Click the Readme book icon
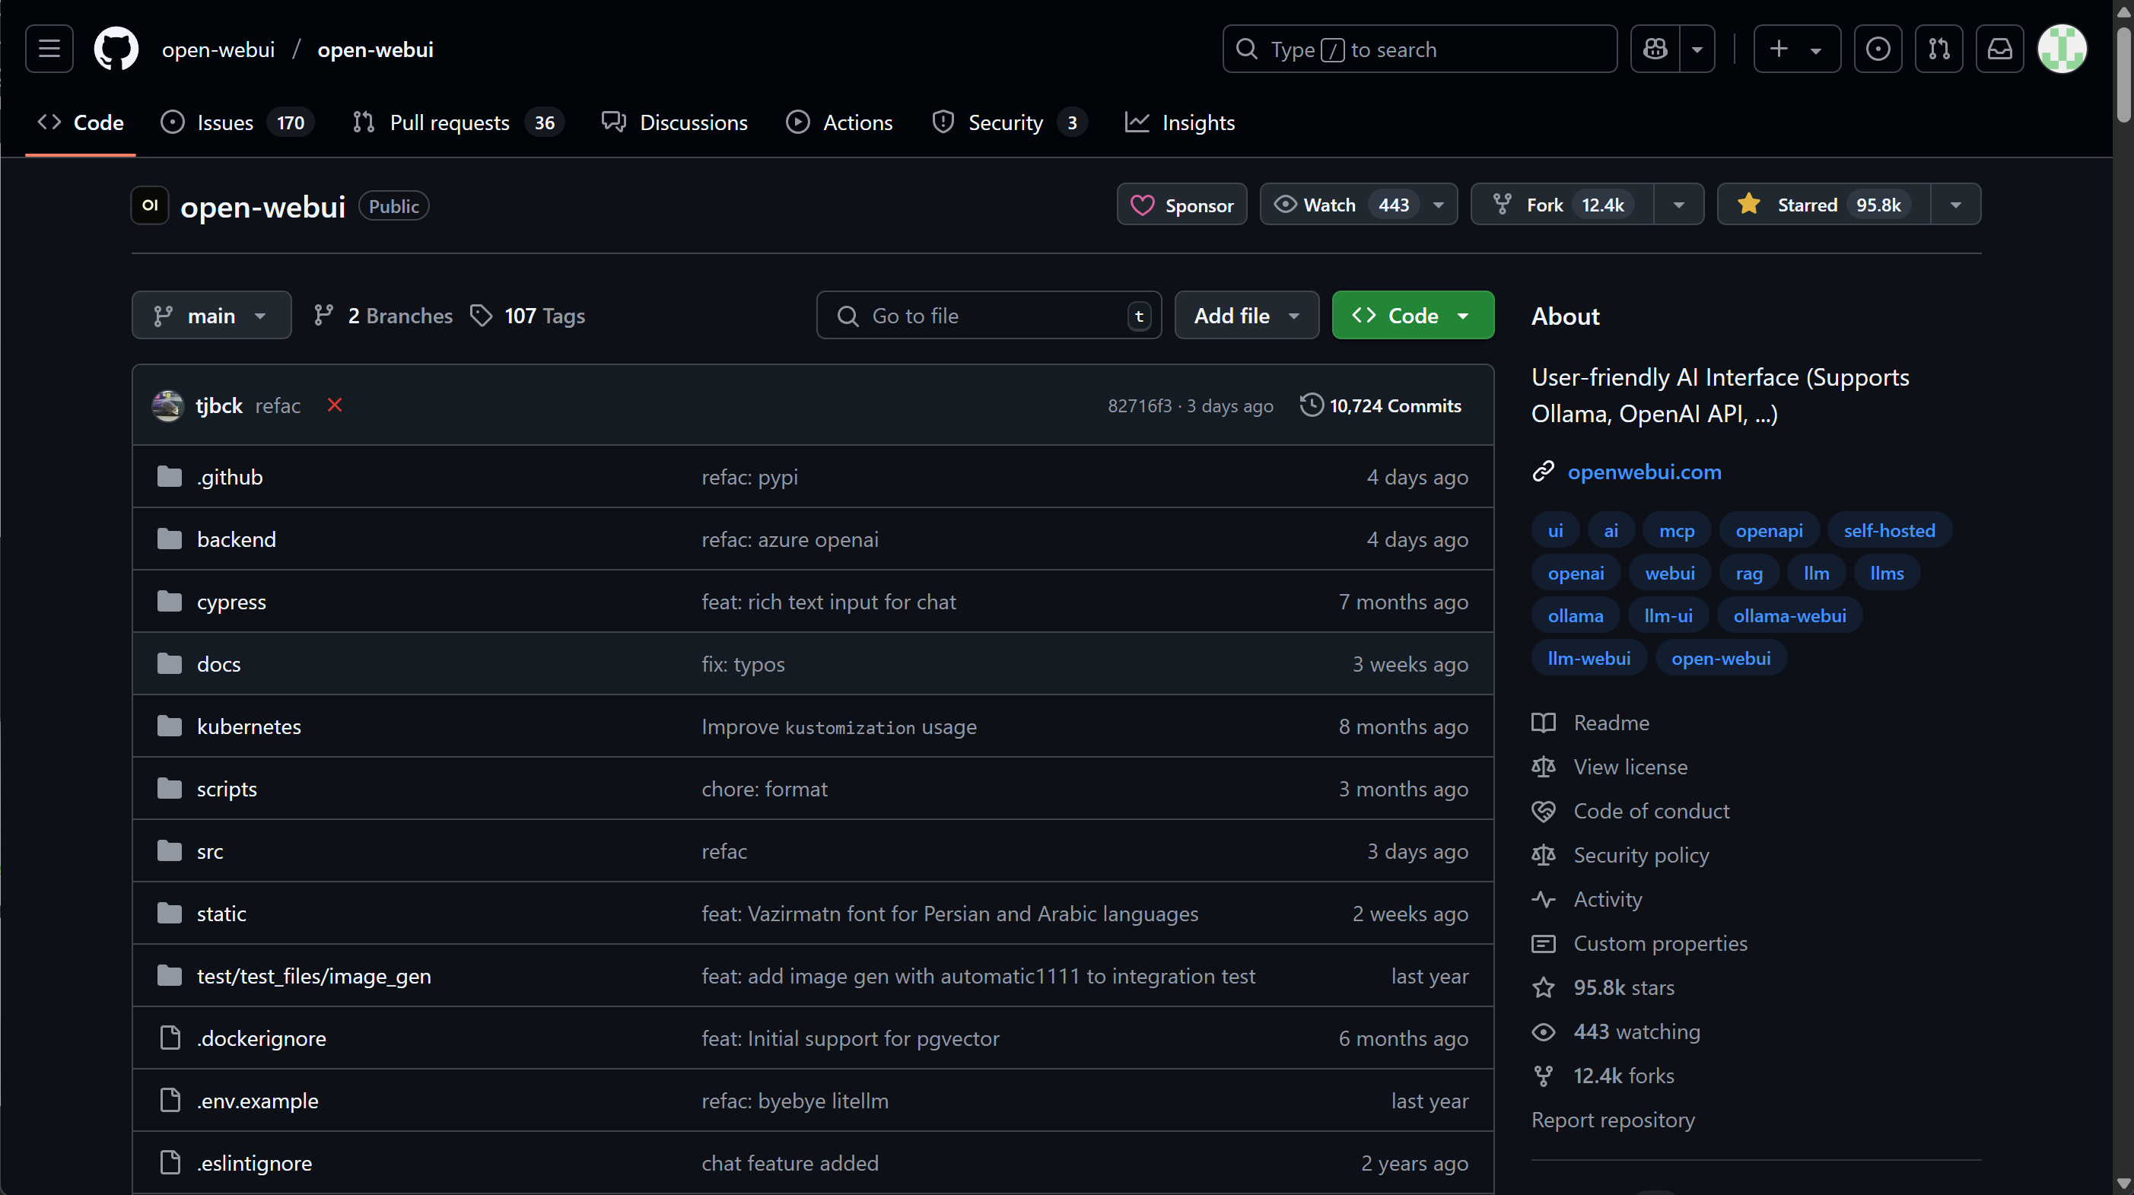The image size is (2134, 1195). pyautogui.click(x=1543, y=722)
